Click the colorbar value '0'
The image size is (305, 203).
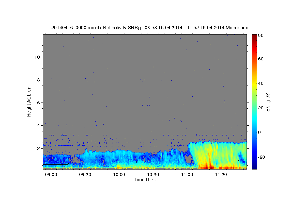pyautogui.click(x=260, y=132)
